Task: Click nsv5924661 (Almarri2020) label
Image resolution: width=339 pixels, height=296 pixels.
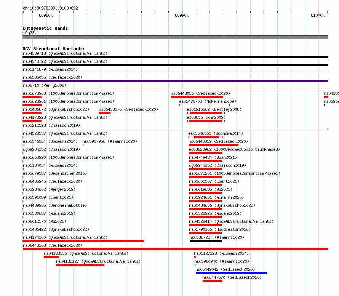Action: click(x=216, y=197)
